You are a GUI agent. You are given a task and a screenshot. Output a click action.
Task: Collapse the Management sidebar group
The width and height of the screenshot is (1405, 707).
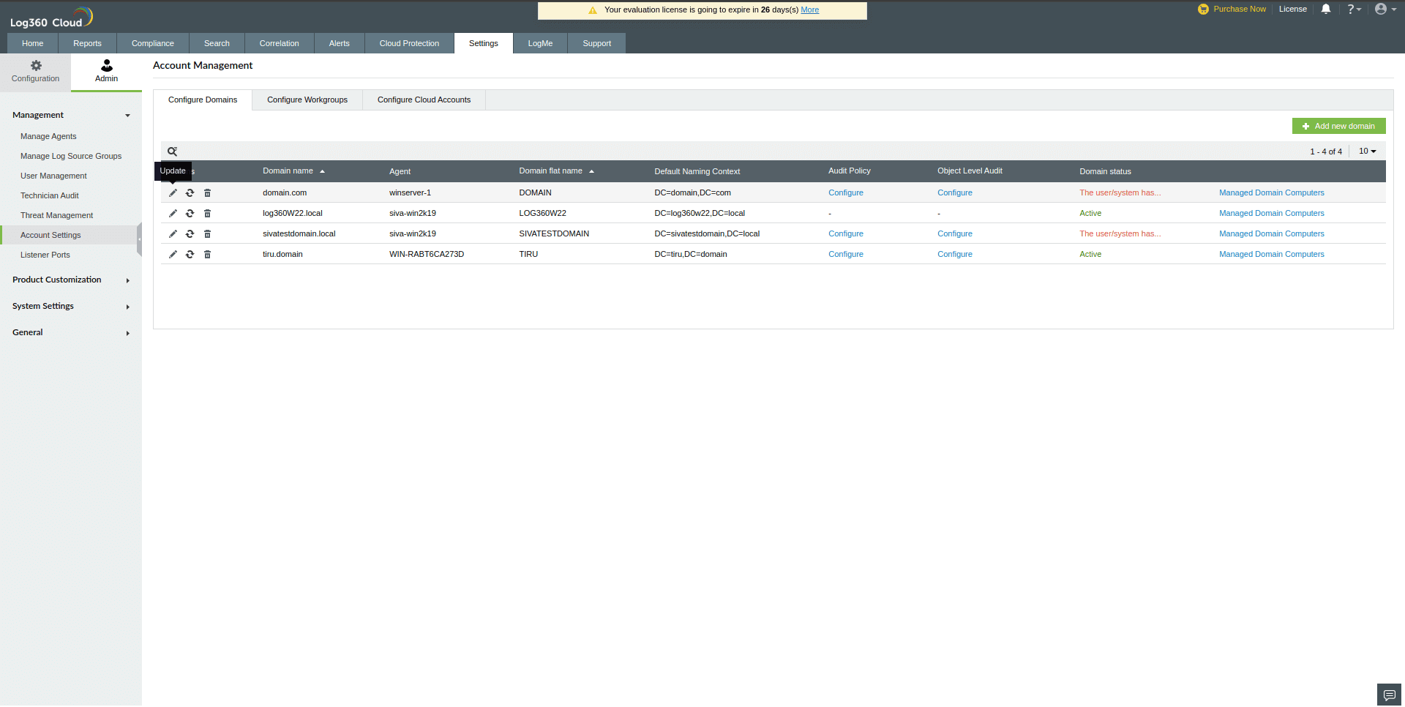[x=71, y=115]
